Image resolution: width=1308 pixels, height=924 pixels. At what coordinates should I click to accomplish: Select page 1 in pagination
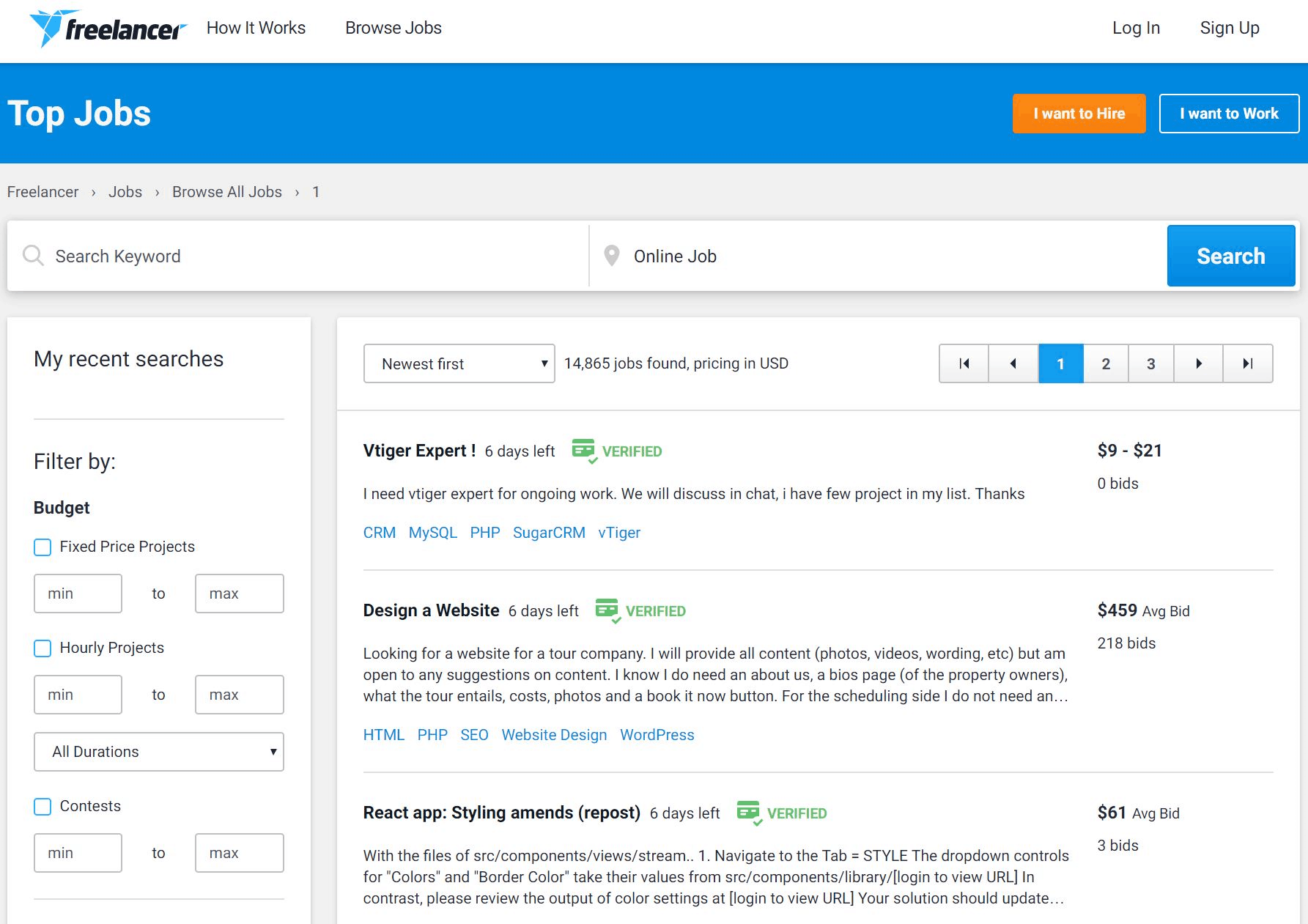pyautogui.click(x=1060, y=363)
